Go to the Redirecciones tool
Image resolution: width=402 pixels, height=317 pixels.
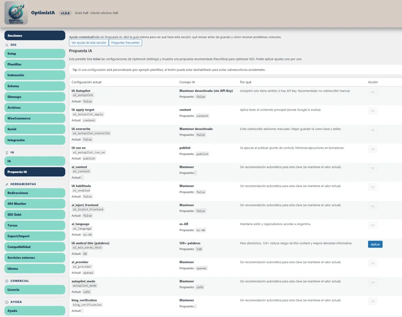click(35, 193)
